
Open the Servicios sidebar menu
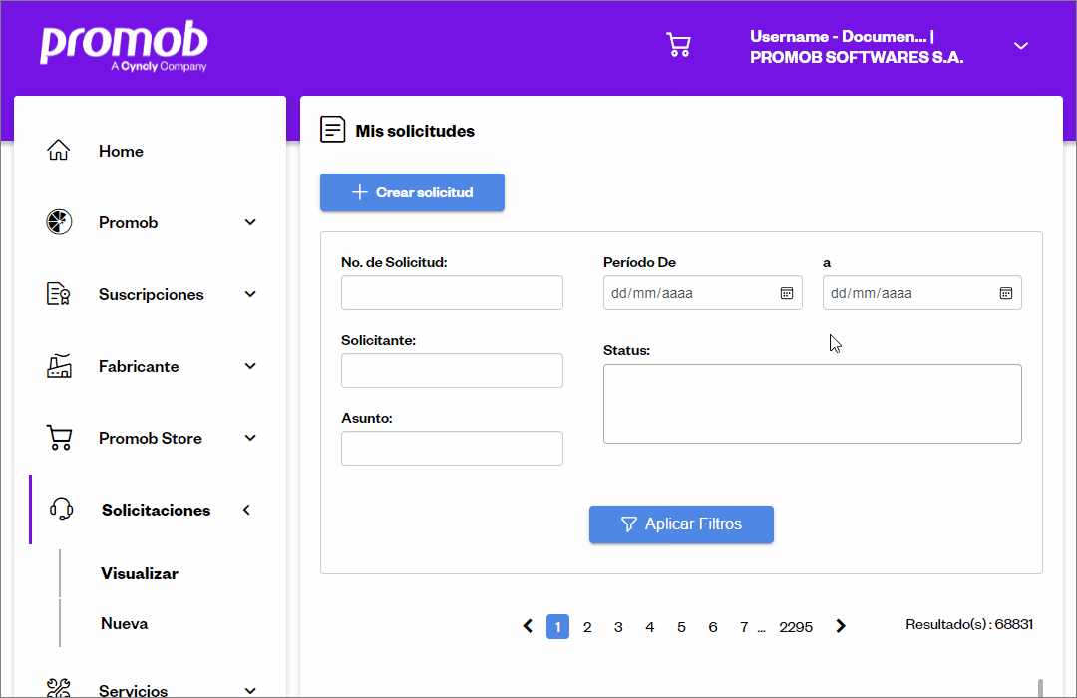(134, 690)
